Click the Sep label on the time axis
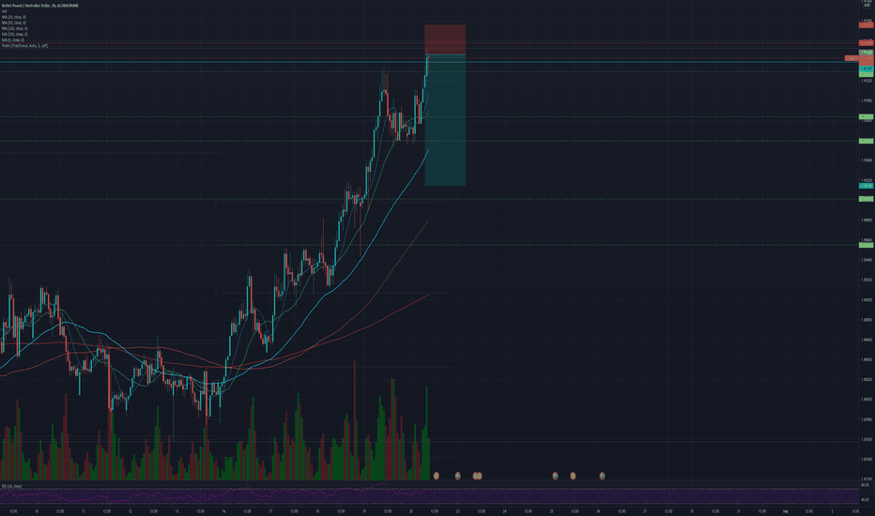The width and height of the screenshot is (875, 516). 785,511
